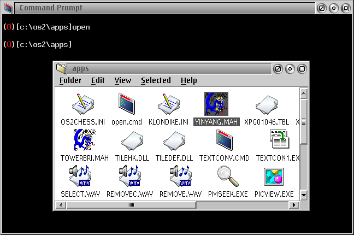
Task: Click the KLONDIKE.INI file name label
Action: [168, 122]
